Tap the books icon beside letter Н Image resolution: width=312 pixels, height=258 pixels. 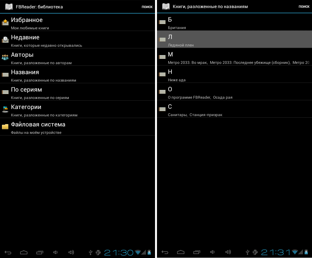coord(162,74)
